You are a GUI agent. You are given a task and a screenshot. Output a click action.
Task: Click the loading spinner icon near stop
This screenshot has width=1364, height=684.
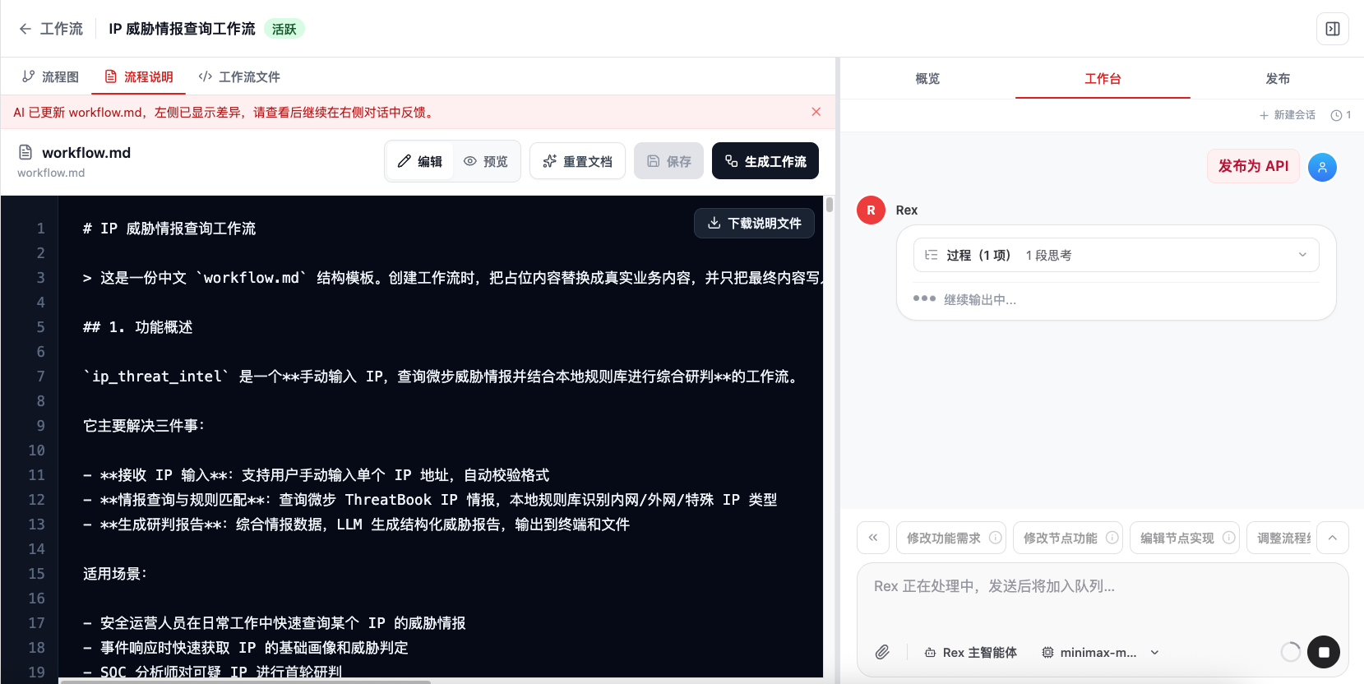click(x=1291, y=652)
